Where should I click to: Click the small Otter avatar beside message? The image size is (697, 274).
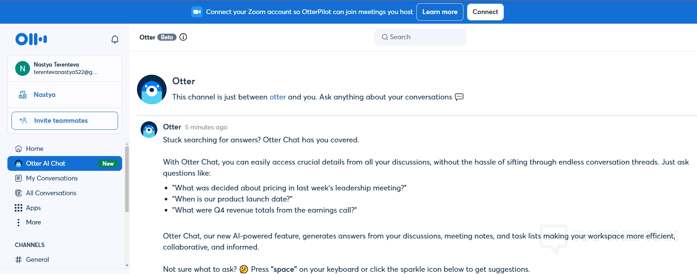pos(149,130)
